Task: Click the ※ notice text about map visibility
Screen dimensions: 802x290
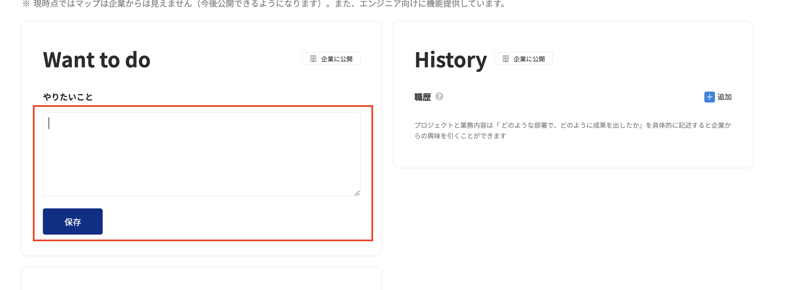Action: click(264, 4)
